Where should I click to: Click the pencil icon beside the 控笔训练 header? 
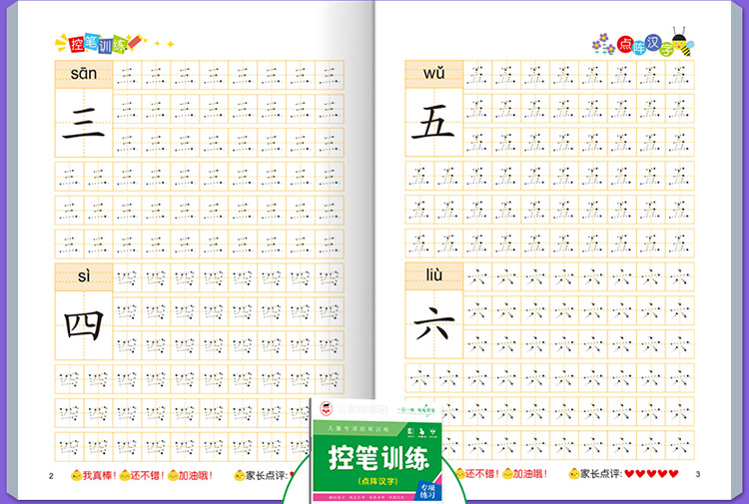[134, 42]
